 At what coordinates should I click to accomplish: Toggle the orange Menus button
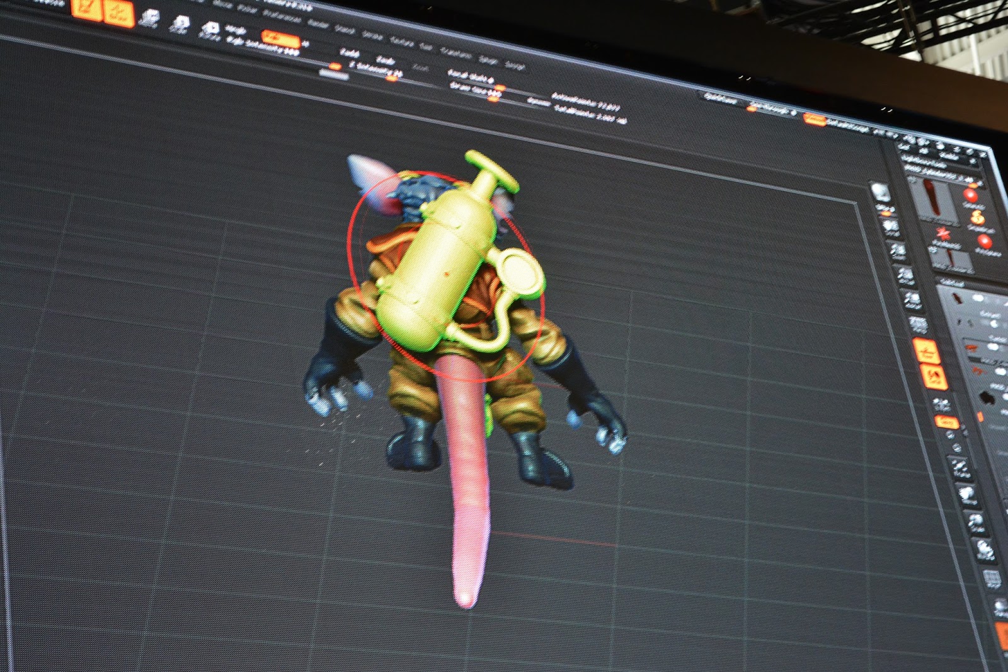(815, 119)
